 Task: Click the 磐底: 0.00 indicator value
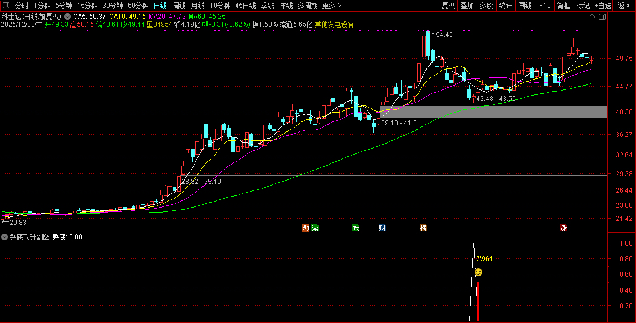coord(67,237)
